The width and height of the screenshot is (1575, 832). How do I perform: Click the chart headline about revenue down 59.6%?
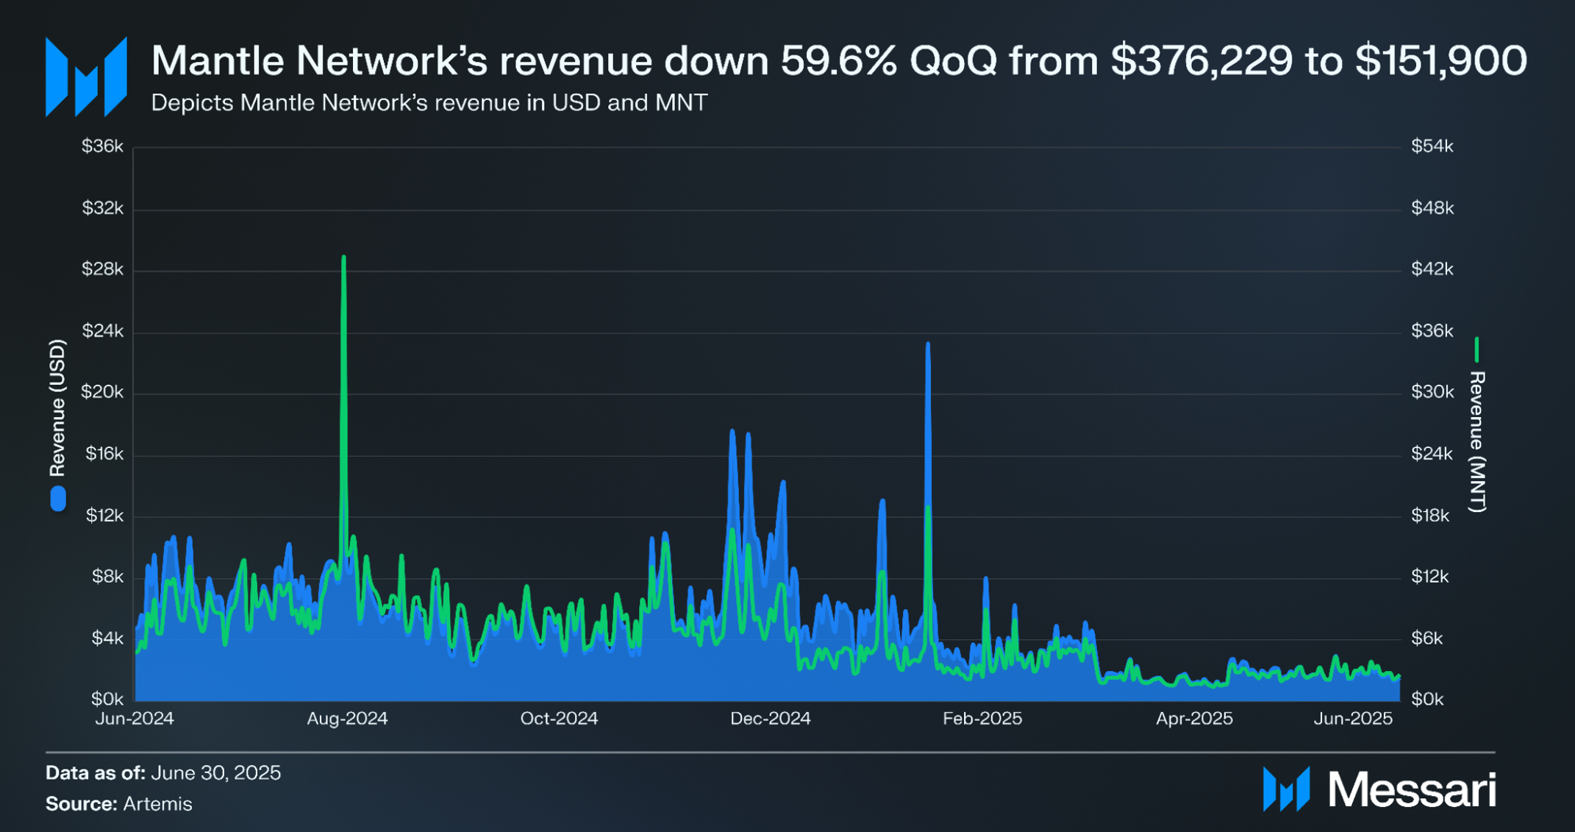(x=839, y=60)
